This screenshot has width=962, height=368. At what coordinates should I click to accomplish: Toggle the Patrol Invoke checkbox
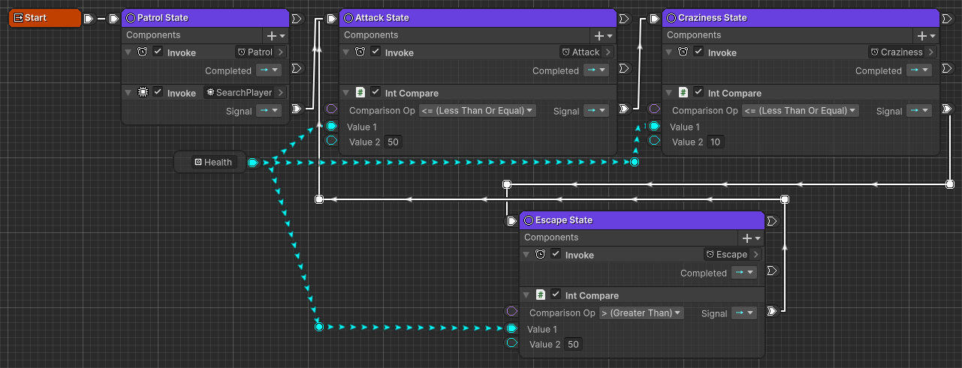click(158, 52)
